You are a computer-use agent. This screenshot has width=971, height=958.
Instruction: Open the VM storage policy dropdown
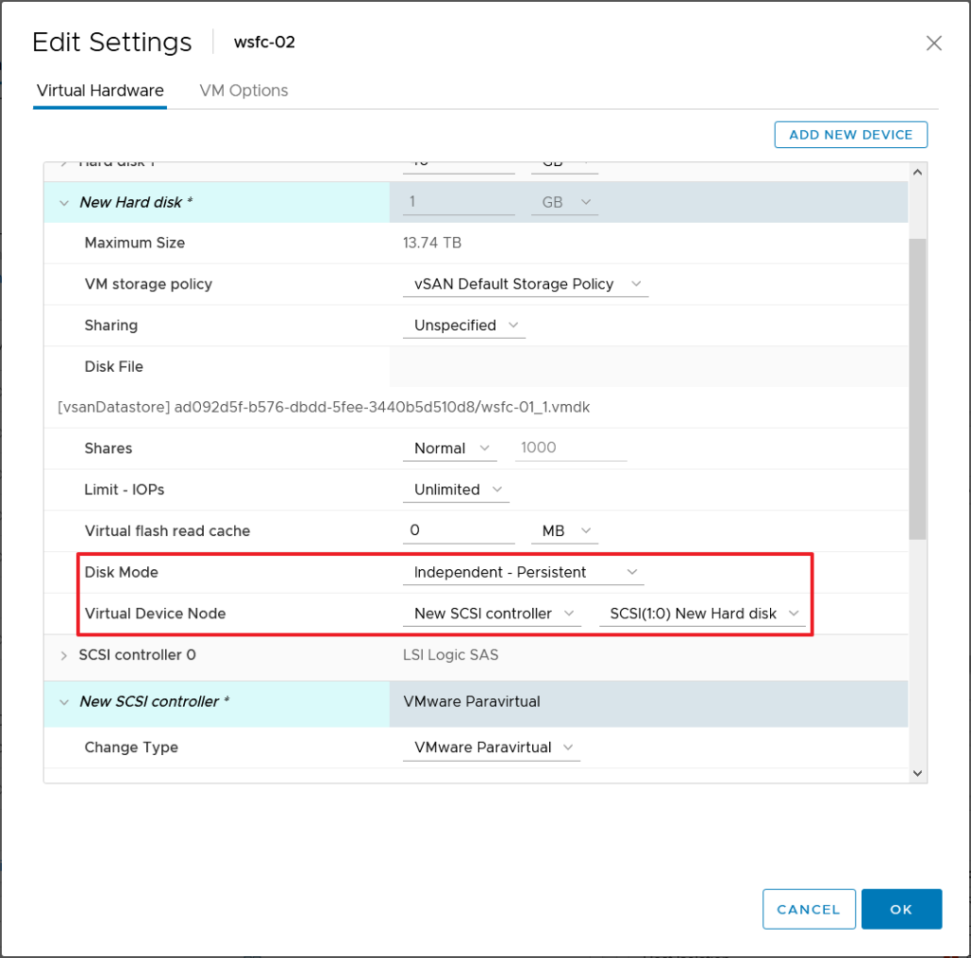pos(526,285)
